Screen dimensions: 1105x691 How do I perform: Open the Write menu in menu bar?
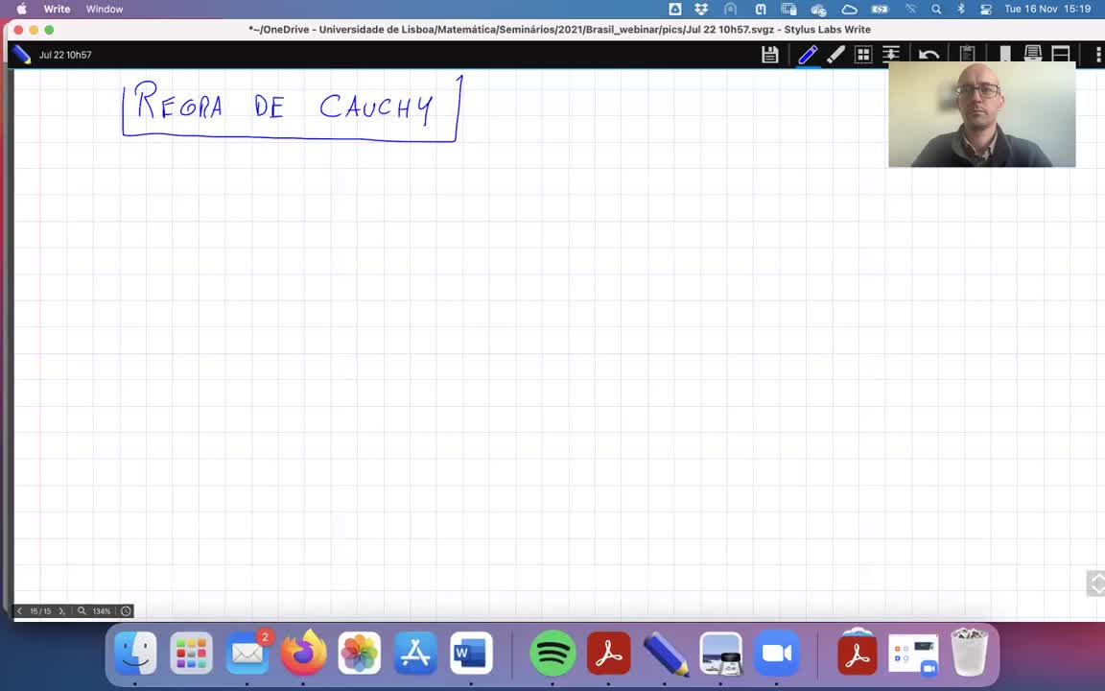(57, 10)
